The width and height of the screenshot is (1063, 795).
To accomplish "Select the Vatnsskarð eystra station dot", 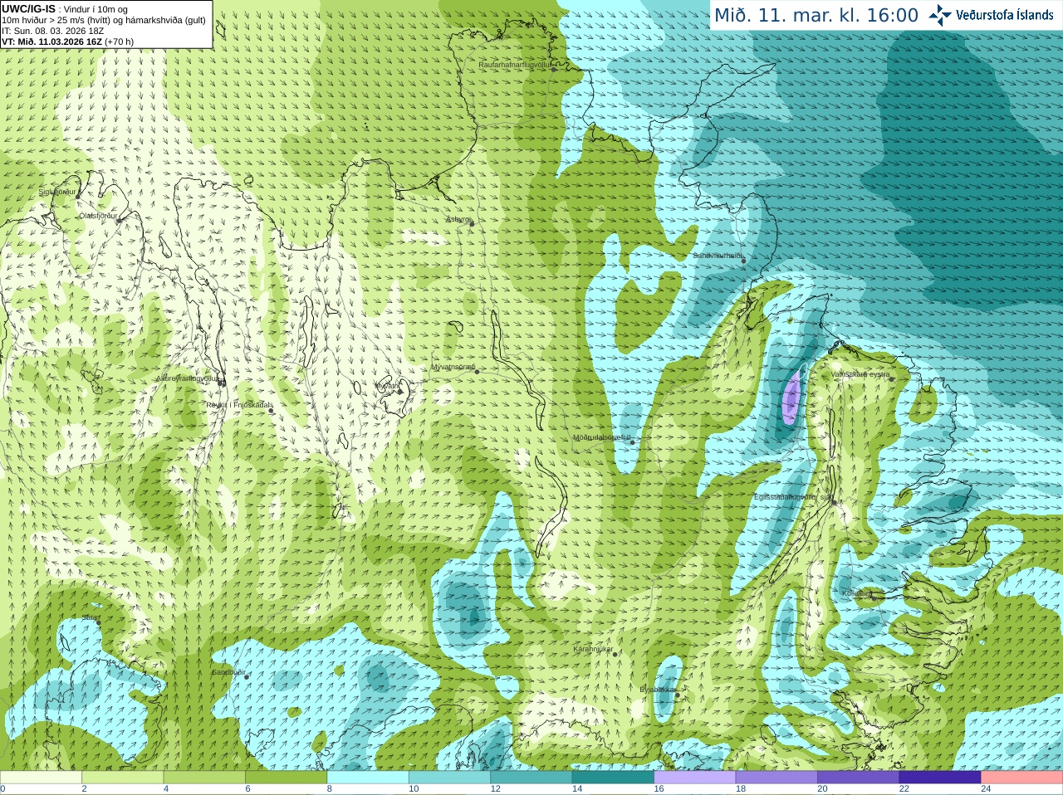I will point(892,378).
